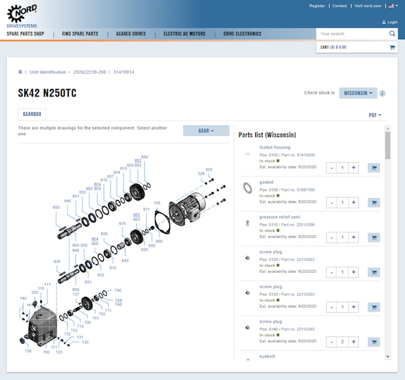Add gasket to cart
The width and height of the screenshot is (405, 380).
373,202
